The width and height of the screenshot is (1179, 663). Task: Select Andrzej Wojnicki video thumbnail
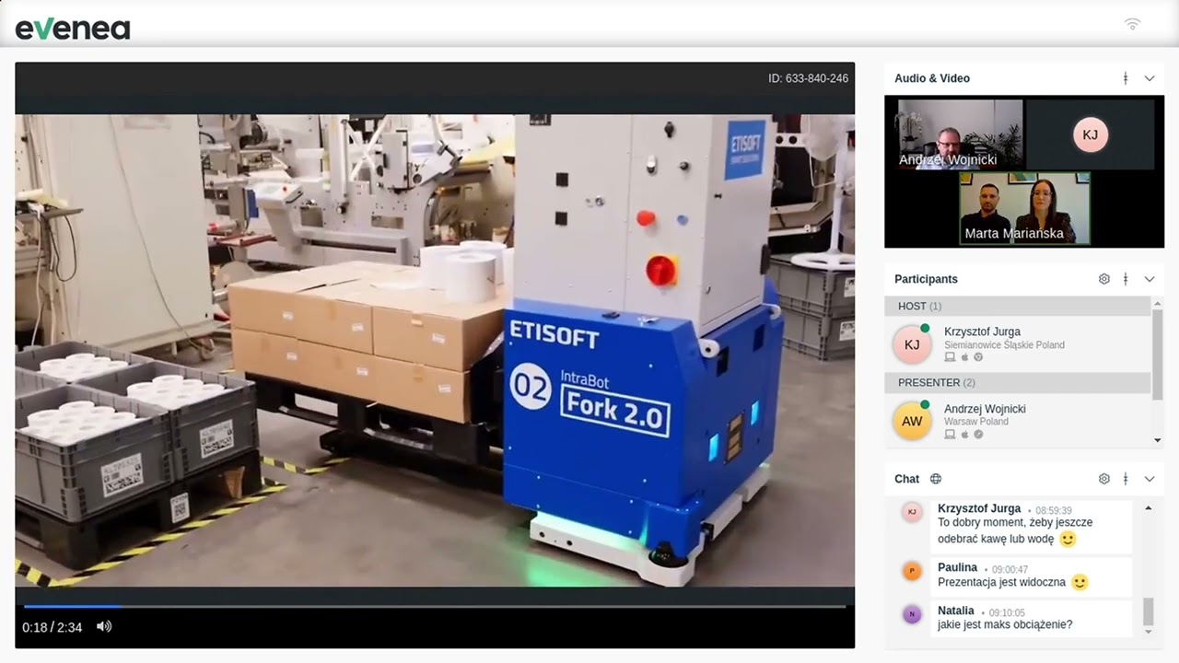click(x=961, y=134)
